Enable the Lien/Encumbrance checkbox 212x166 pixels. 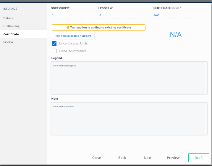click(54, 51)
